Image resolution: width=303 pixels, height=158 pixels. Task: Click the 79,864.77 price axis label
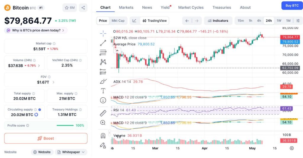290,37
